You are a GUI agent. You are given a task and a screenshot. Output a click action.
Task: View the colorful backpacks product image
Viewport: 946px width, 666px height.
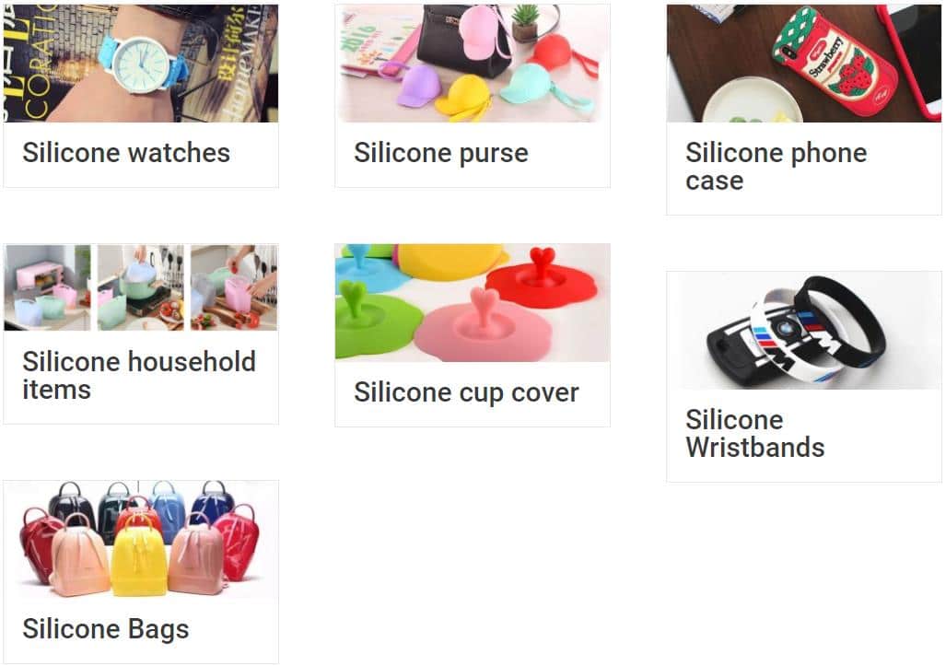click(x=141, y=539)
